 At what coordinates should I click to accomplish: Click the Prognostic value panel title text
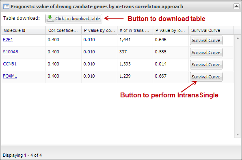point(97,6)
